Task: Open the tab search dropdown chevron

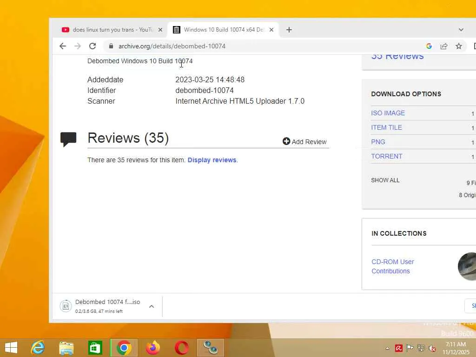Action: [461, 30]
